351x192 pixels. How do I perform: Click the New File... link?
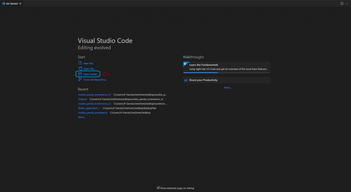(89, 63)
